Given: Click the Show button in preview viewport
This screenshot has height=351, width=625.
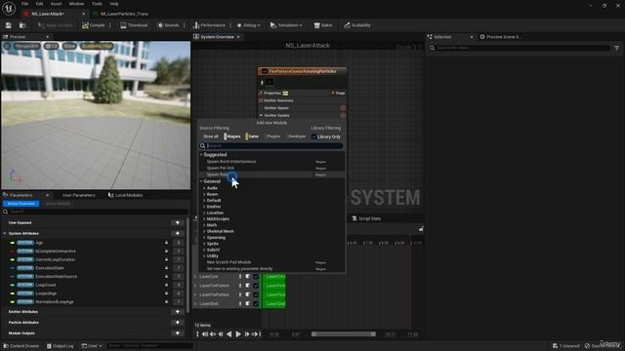Looking at the screenshot, I should coord(69,46).
